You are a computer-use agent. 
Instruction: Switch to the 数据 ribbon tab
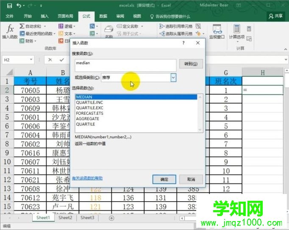coord(103,16)
